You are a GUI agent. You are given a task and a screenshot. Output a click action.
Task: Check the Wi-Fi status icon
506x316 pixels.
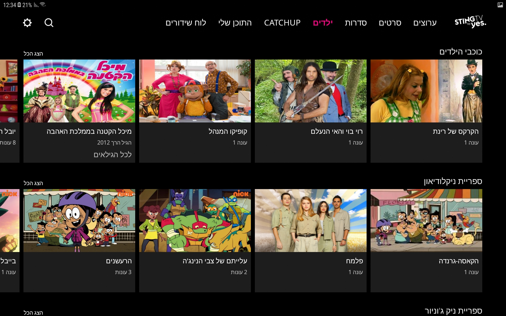coord(43,5)
